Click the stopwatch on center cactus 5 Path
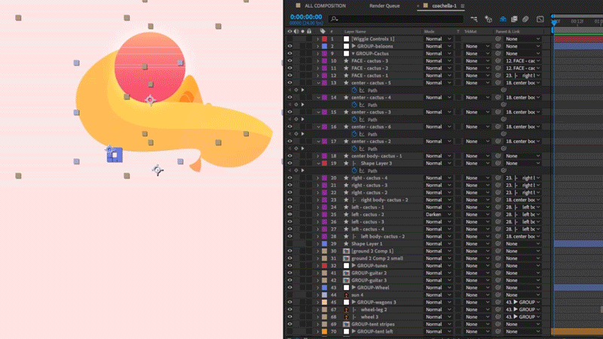This screenshot has width=603, height=339. coord(354,90)
